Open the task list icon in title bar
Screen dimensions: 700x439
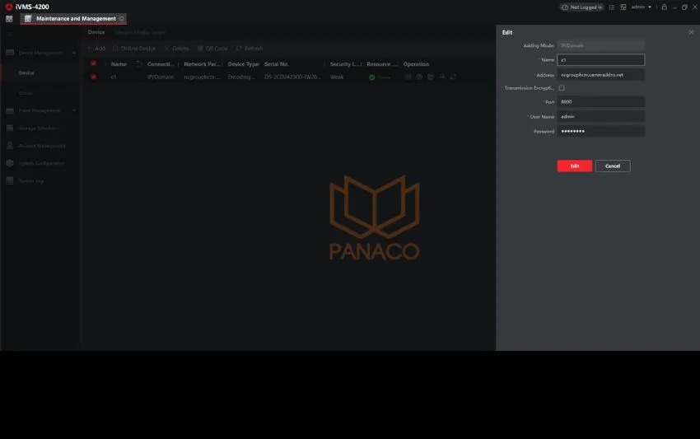(612, 7)
